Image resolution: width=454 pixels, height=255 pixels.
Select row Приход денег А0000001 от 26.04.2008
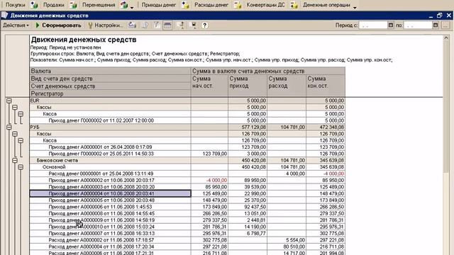110,147
